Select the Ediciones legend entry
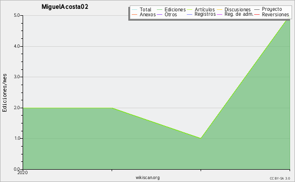 tap(171, 9)
